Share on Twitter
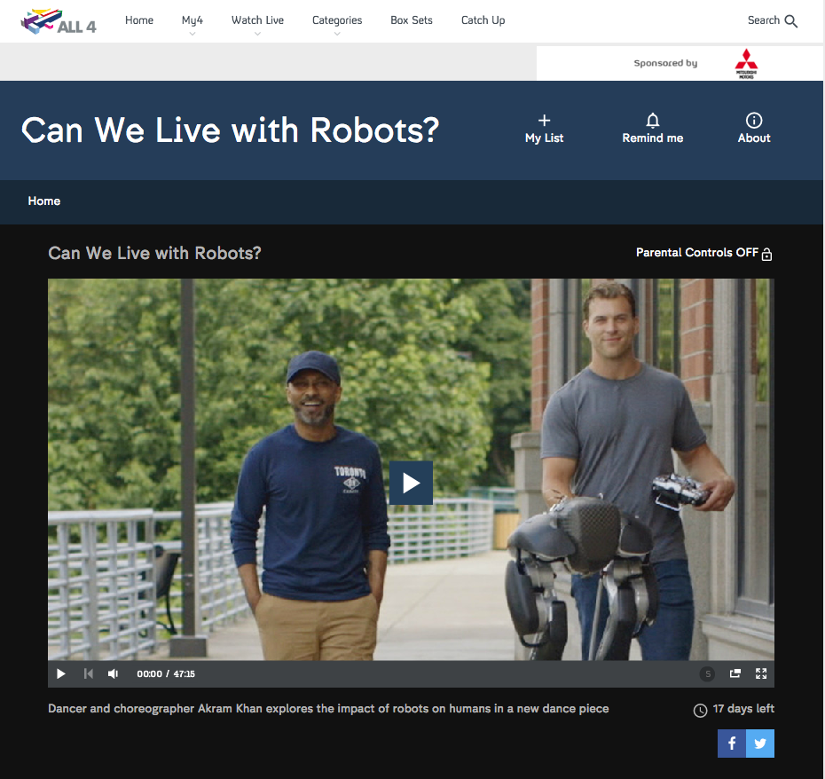 pos(759,744)
